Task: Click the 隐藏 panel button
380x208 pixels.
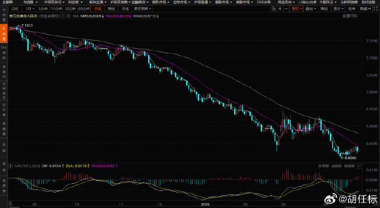Action: (366, 9)
